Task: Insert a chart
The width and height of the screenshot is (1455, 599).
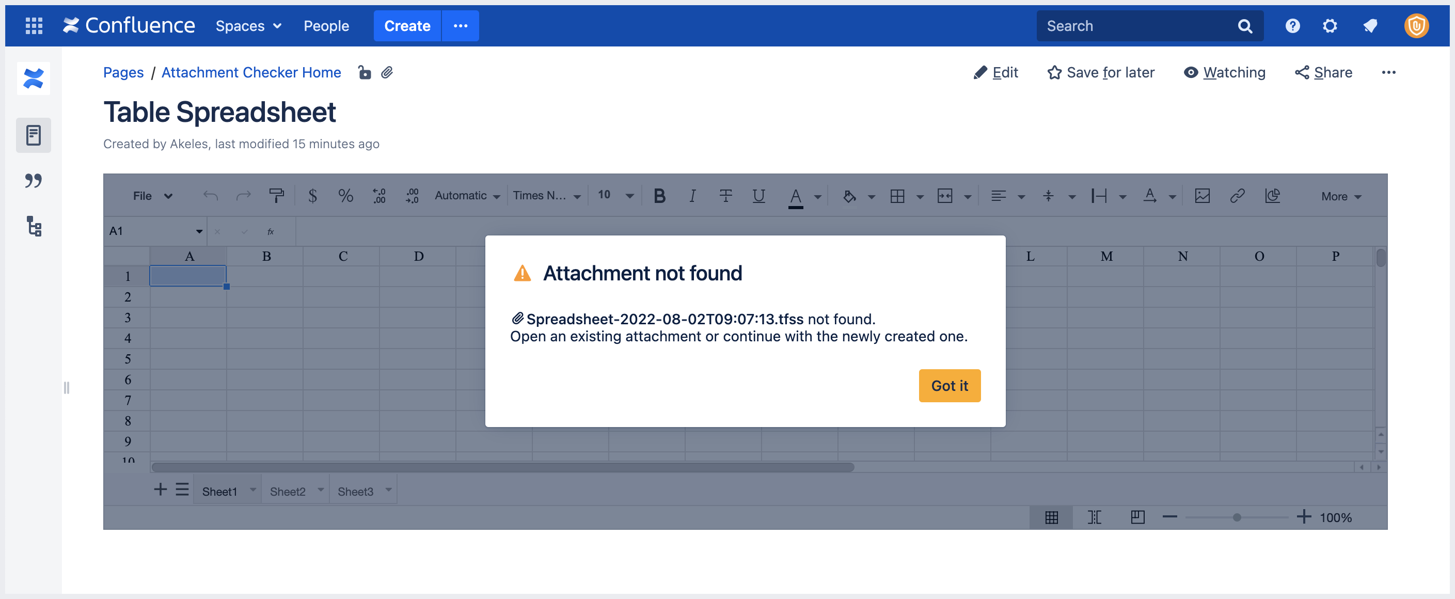Action: (1273, 196)
